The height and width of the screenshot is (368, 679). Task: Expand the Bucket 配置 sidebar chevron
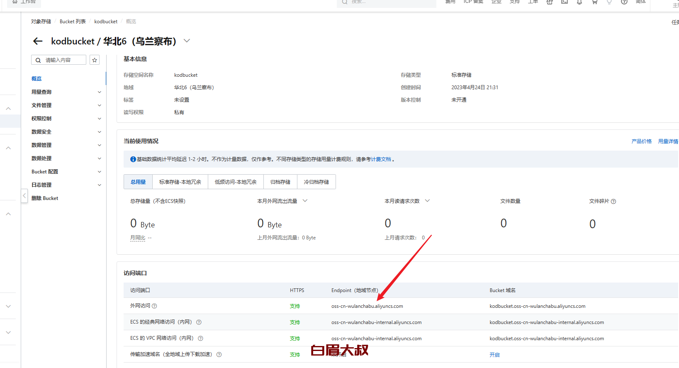(100, 172)
